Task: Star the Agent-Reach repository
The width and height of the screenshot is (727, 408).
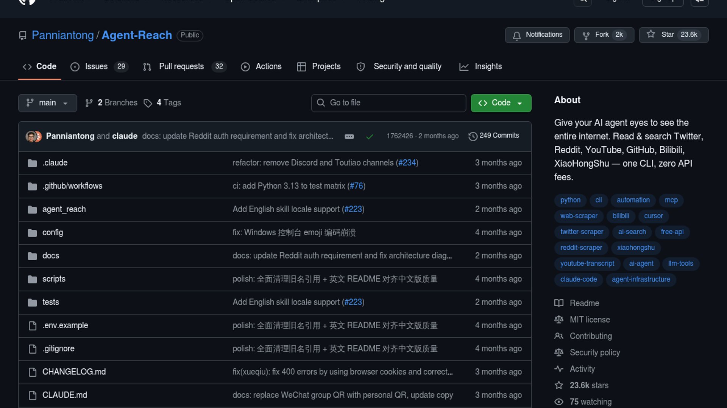Action: pyautogui.click(x=674, y=35)
